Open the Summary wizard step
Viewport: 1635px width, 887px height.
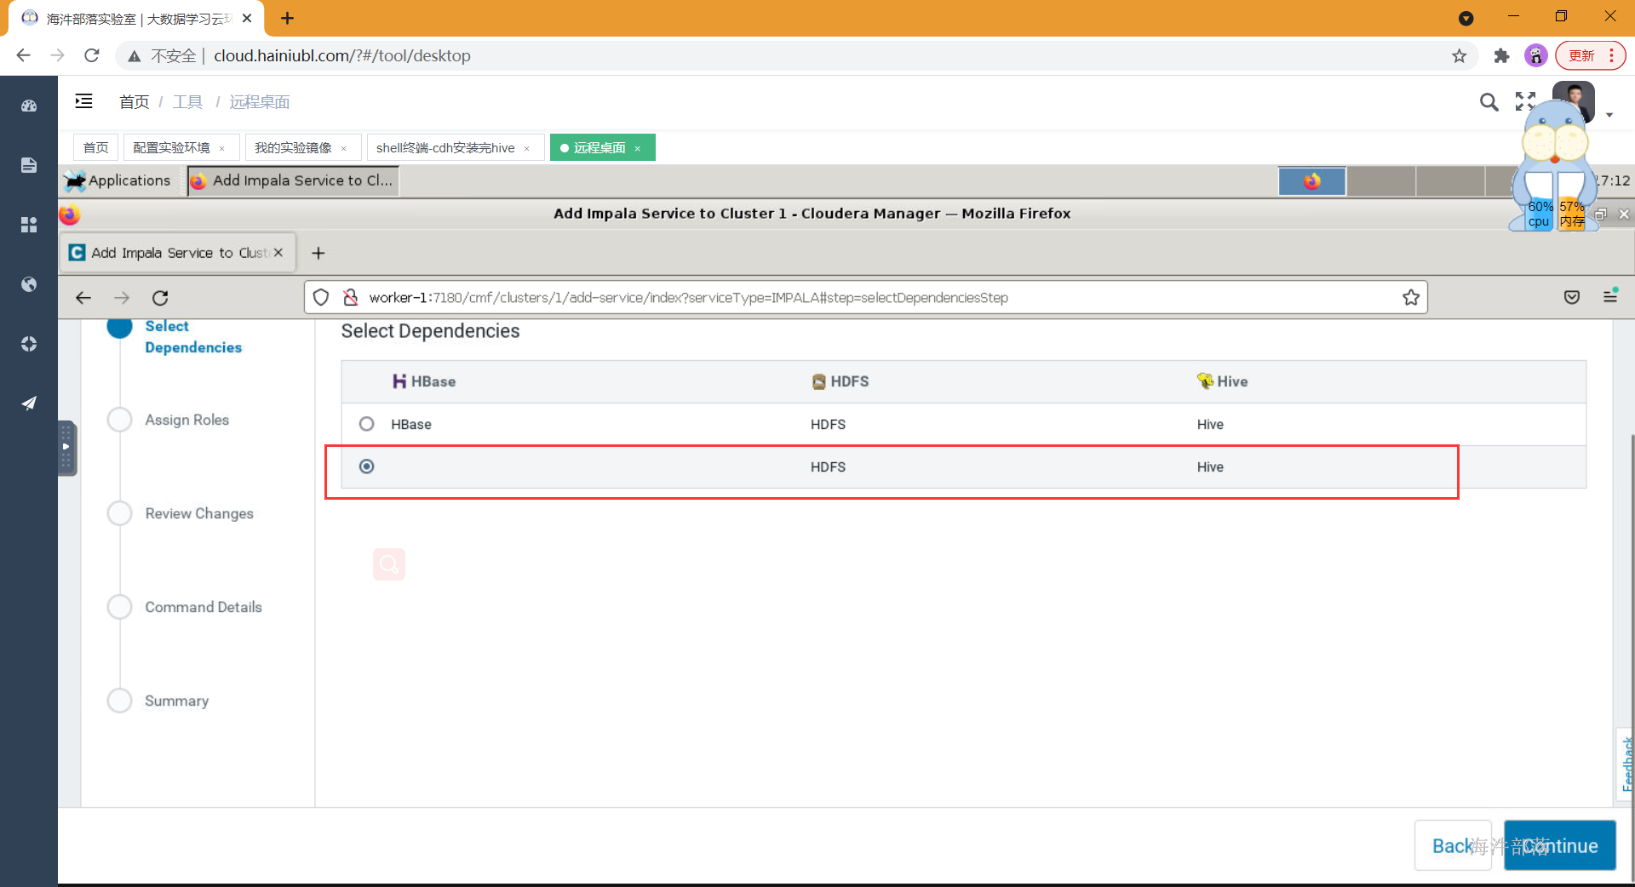pos(176,701)
